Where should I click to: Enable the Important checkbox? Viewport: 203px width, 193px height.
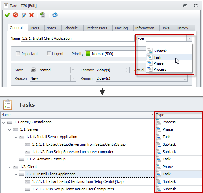pyautogui.click(x=18, y=54)
